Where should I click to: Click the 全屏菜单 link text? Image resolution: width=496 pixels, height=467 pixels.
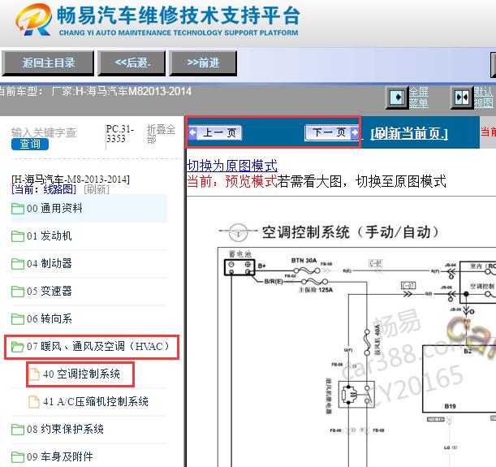(419, 97)
